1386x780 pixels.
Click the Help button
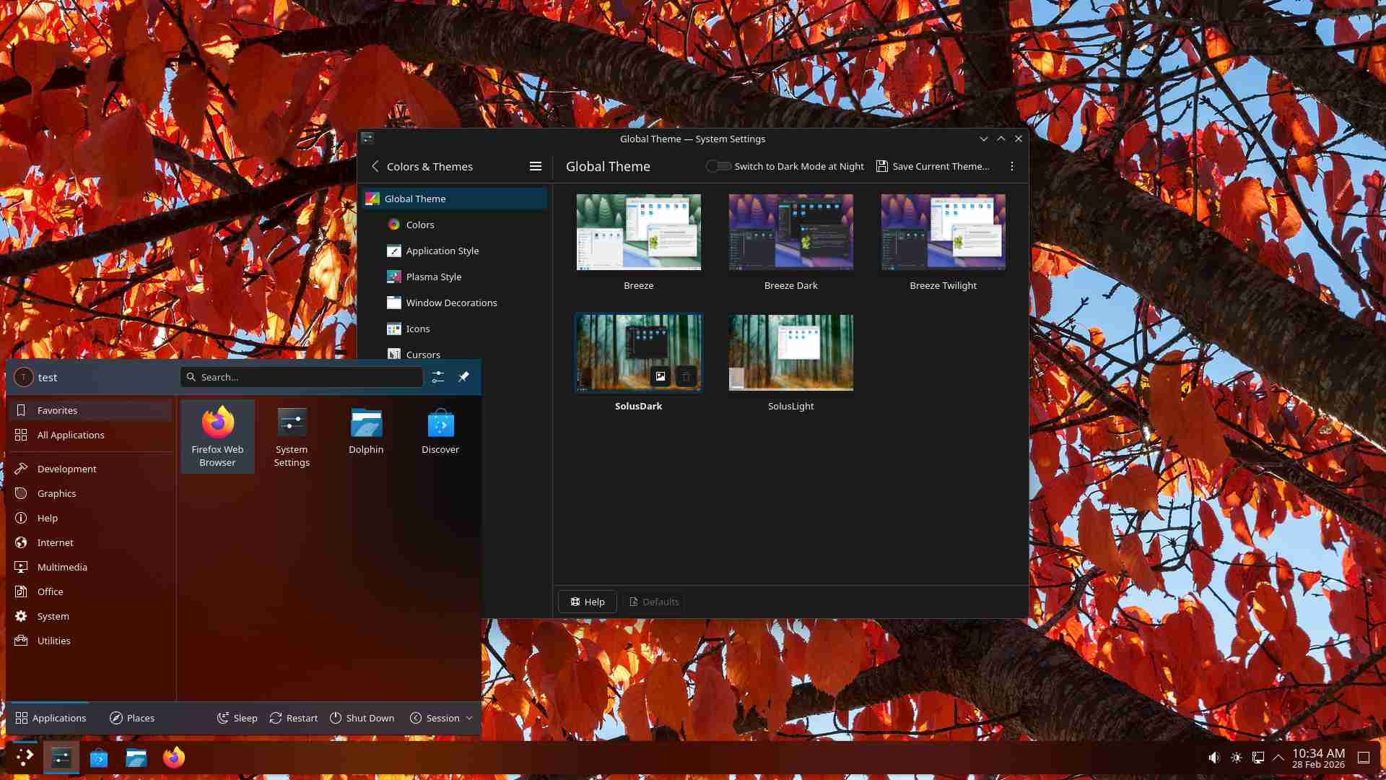pos(587,602)
